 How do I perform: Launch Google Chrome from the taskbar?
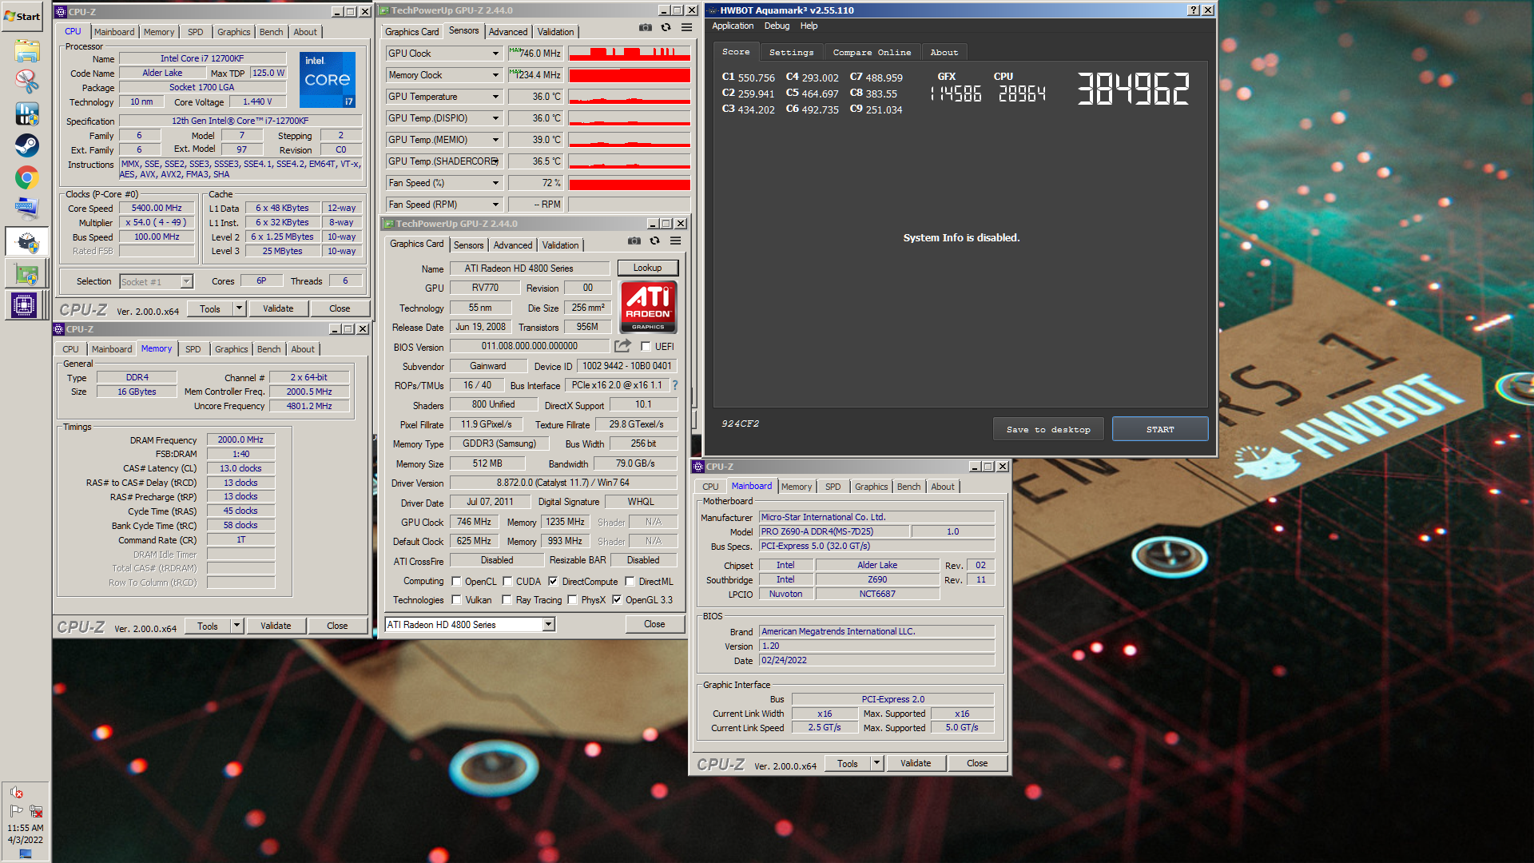[x=26, y=177]
